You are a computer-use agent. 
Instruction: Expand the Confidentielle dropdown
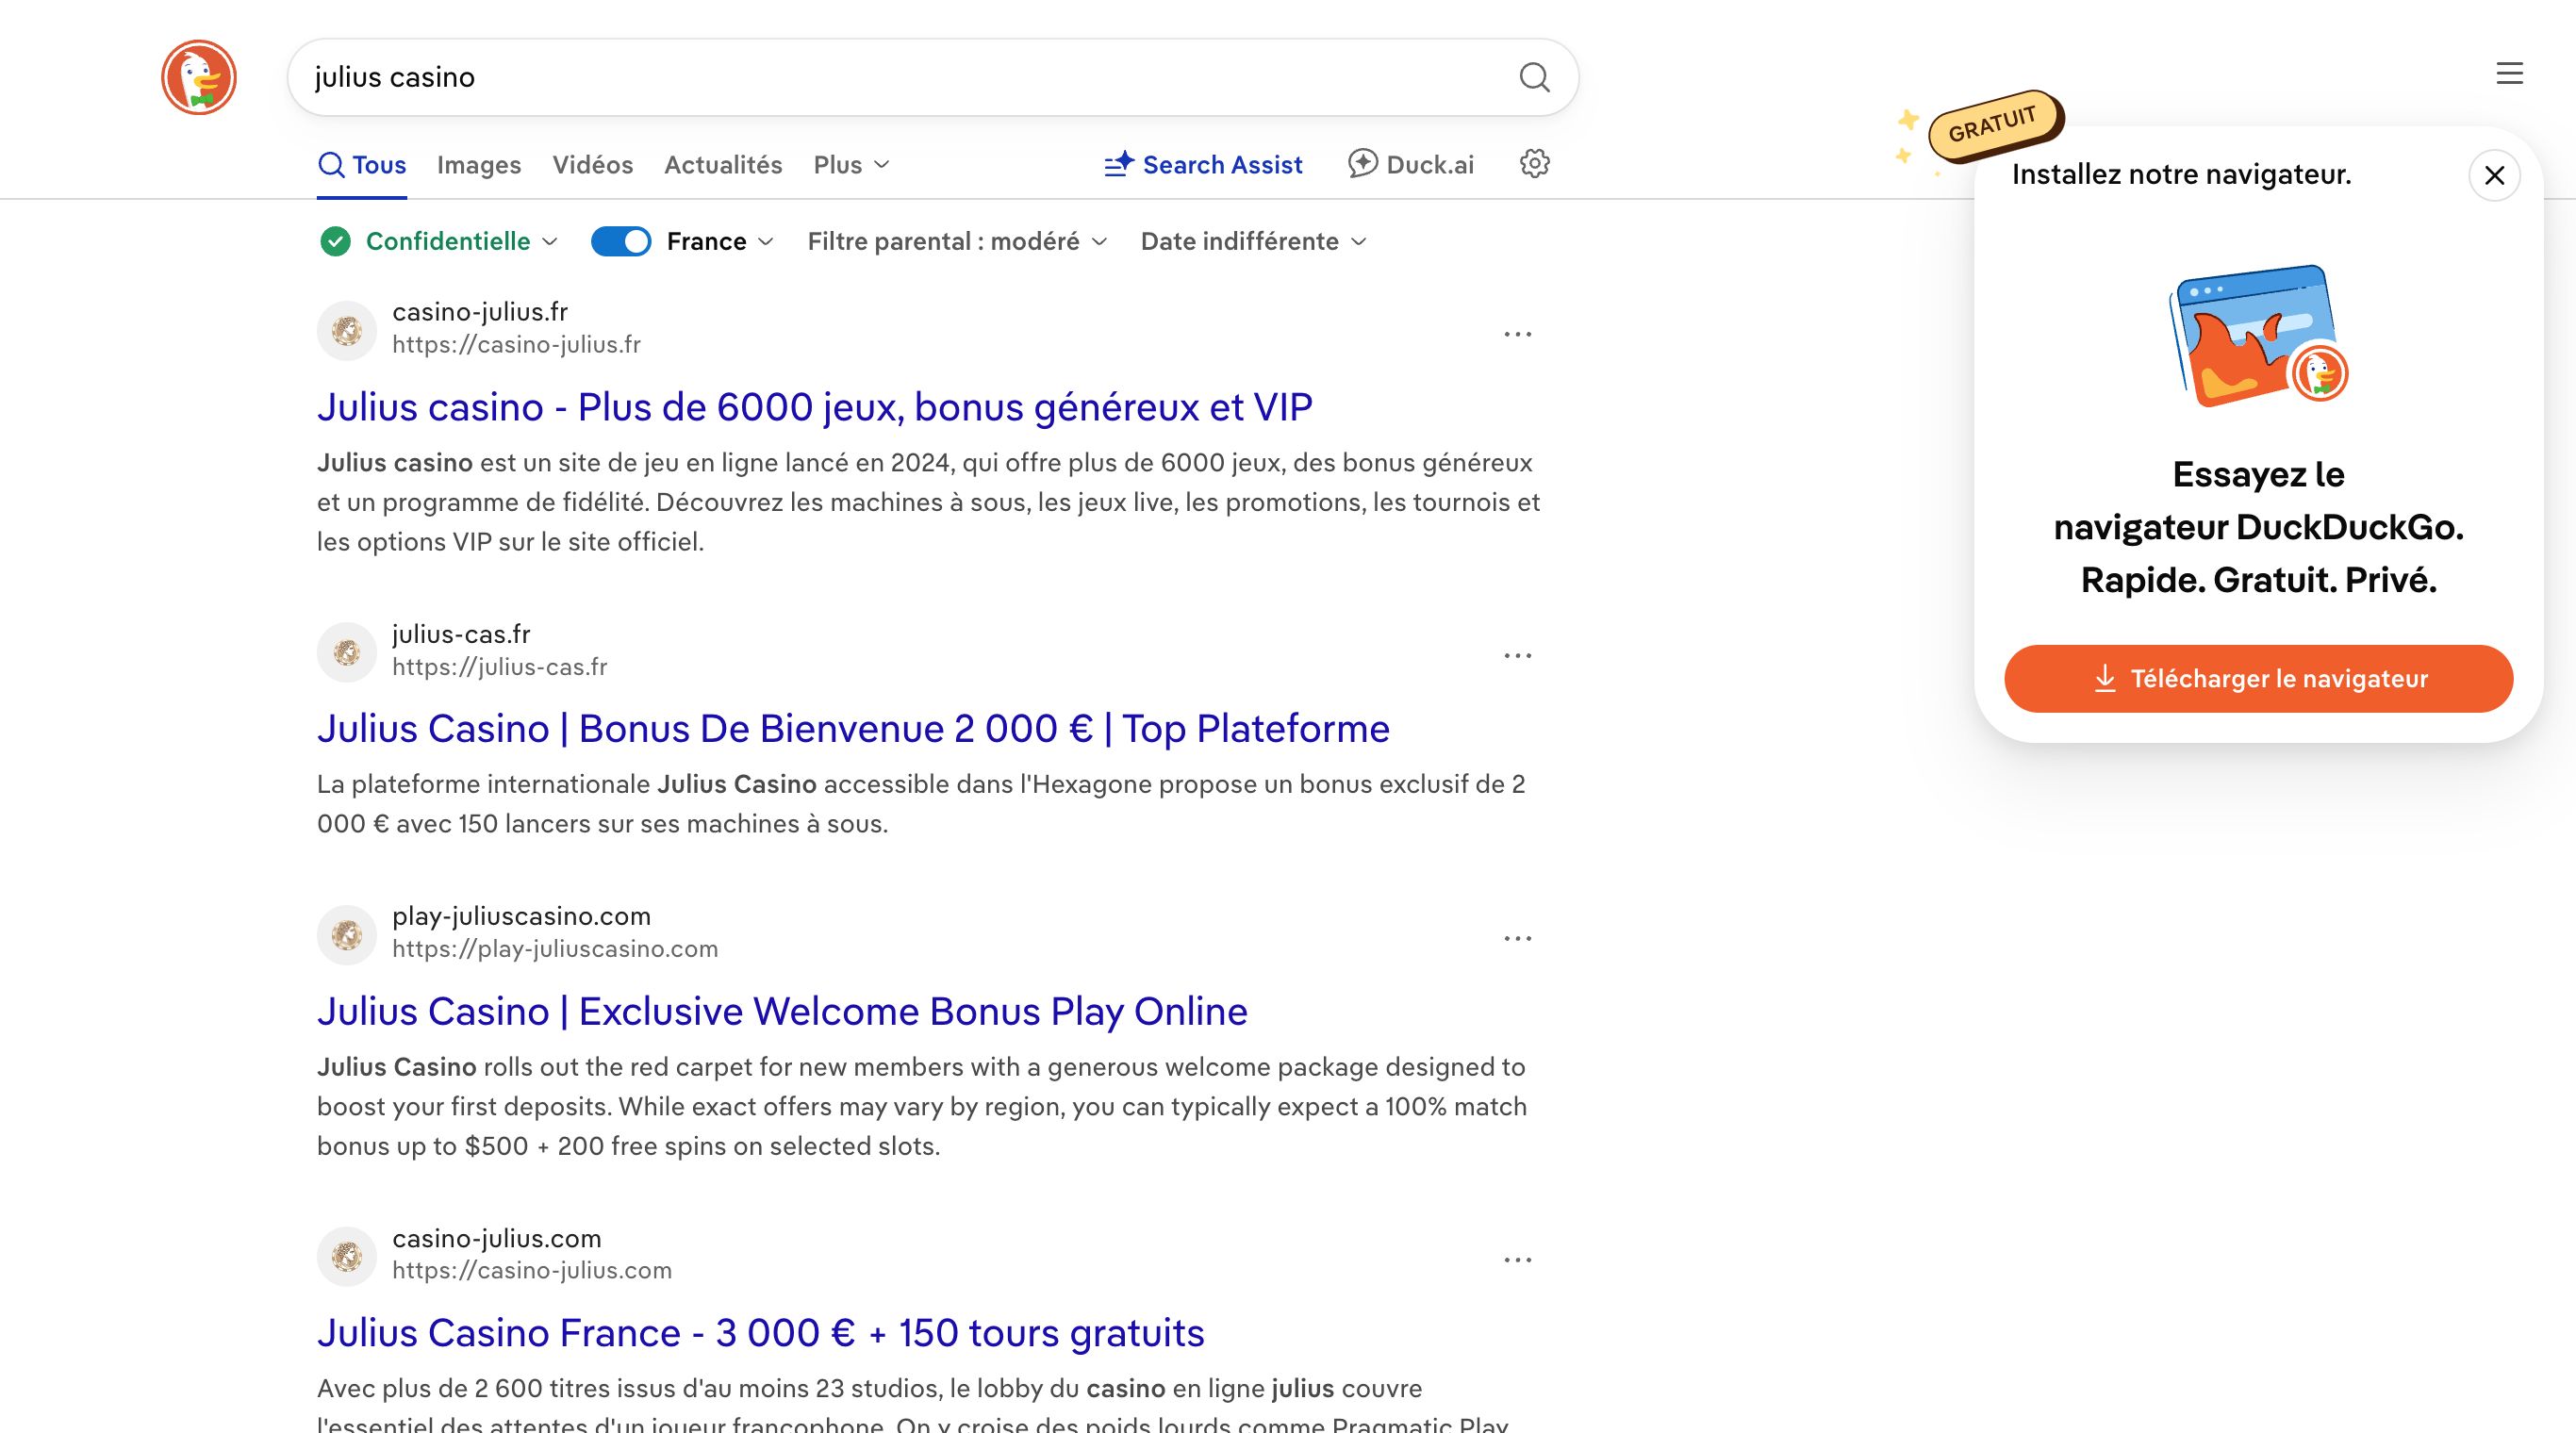coord(461,241)
